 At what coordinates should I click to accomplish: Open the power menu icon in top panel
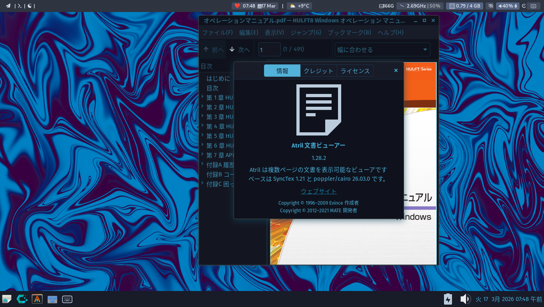click(x=524, y=6)
